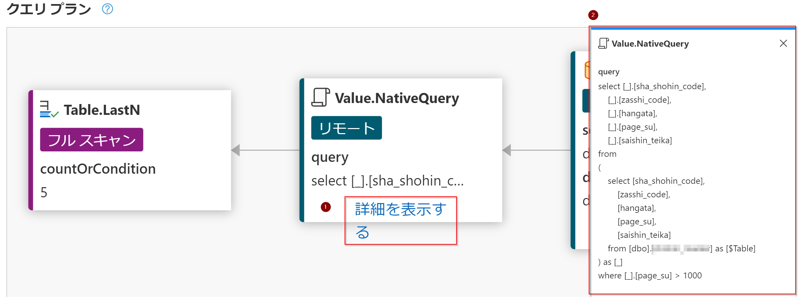Click the select [_].[sha_shohin_code] line

(652, 86)
